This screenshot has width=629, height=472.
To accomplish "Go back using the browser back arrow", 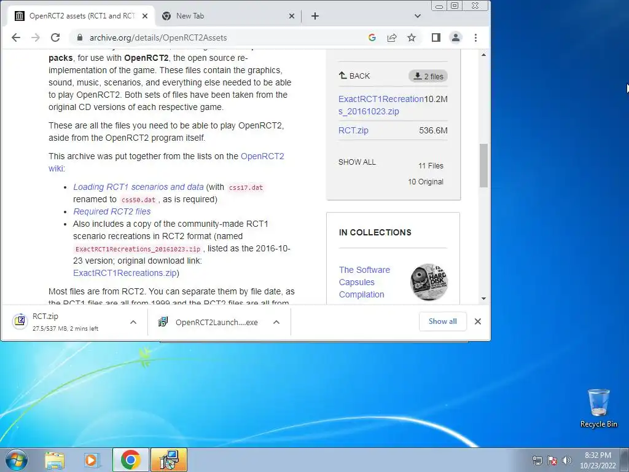I will pos(15,37).
